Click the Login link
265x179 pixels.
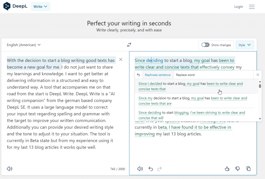coord(239,7)
